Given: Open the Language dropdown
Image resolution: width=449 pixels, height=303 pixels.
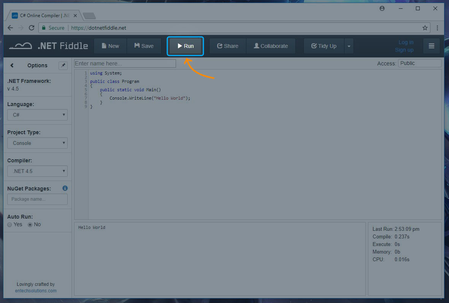Looking at the screenshot, I should point(37,115).
